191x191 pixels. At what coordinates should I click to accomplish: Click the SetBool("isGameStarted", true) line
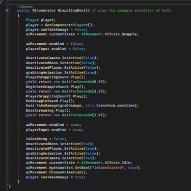point(83,168)
